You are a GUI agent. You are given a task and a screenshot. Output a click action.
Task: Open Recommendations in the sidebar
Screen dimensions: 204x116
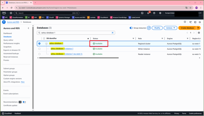click(11, 102)
